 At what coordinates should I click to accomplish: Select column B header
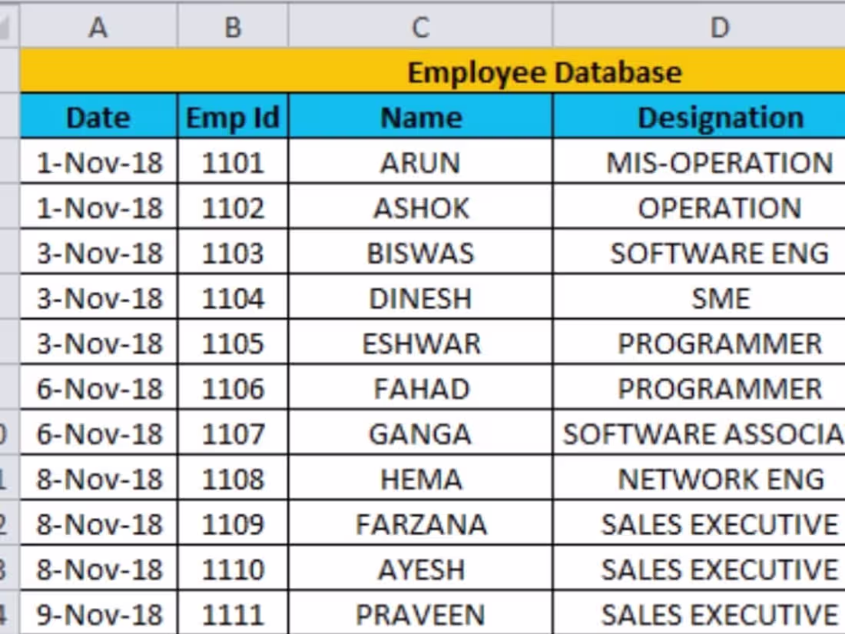[x=231, y=25]
